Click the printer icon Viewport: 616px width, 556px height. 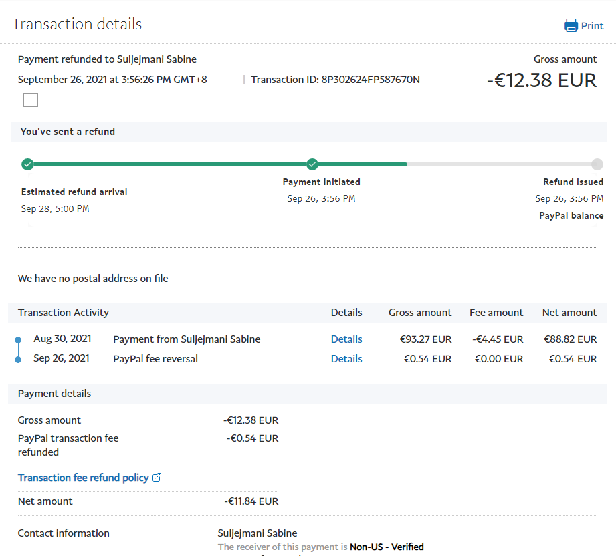[x=571, y=26]
